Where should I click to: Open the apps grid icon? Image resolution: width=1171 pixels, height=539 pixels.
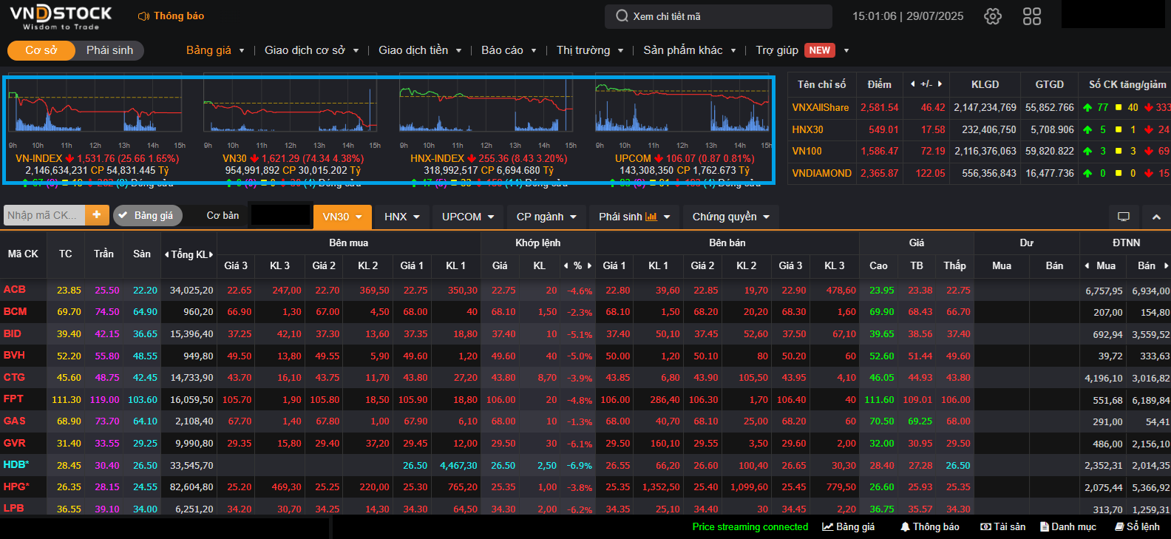pyautogui.click(x=1032, y=16)
